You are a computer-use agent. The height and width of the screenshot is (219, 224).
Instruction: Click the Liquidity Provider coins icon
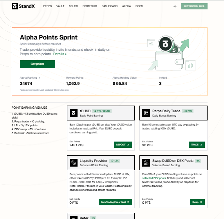coord(74,163)
